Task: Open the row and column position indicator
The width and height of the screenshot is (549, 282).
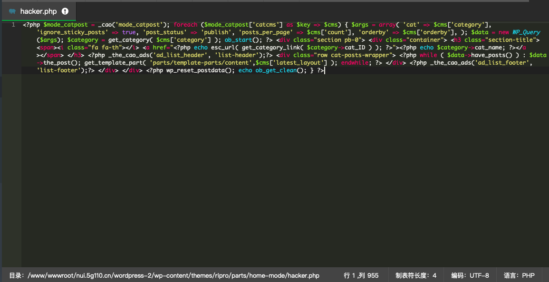Action: 361,275
